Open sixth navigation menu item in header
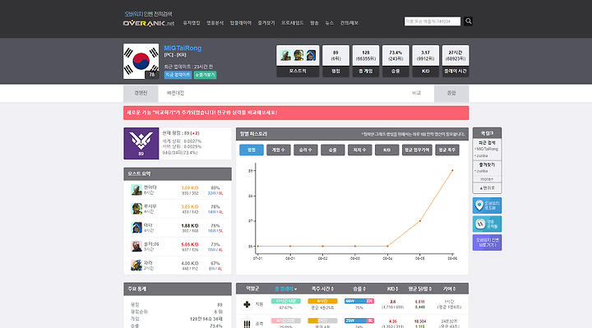 314,23
